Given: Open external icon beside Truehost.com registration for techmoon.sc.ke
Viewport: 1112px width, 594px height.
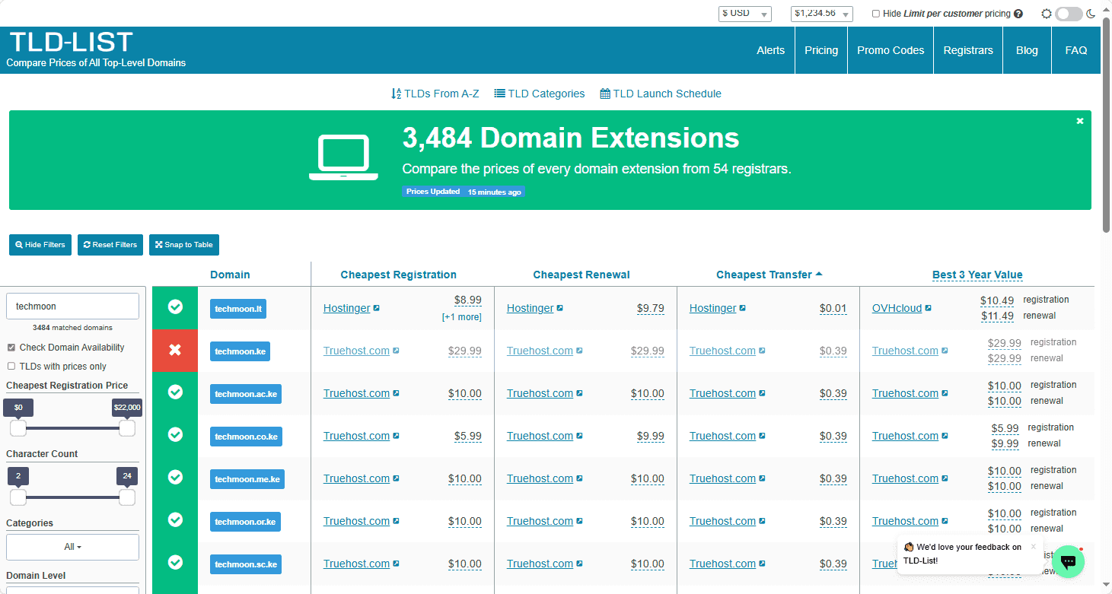Looking at the screenshot, I should 397,564.
